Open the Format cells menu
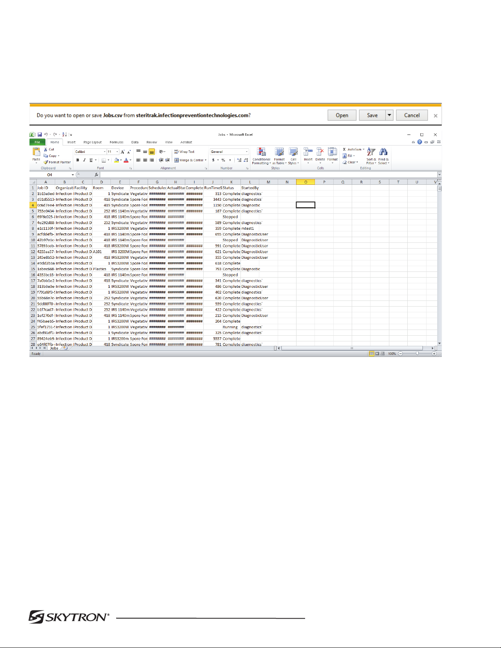The height and width of the screenshot is (648, 501). tap(333, 155)
